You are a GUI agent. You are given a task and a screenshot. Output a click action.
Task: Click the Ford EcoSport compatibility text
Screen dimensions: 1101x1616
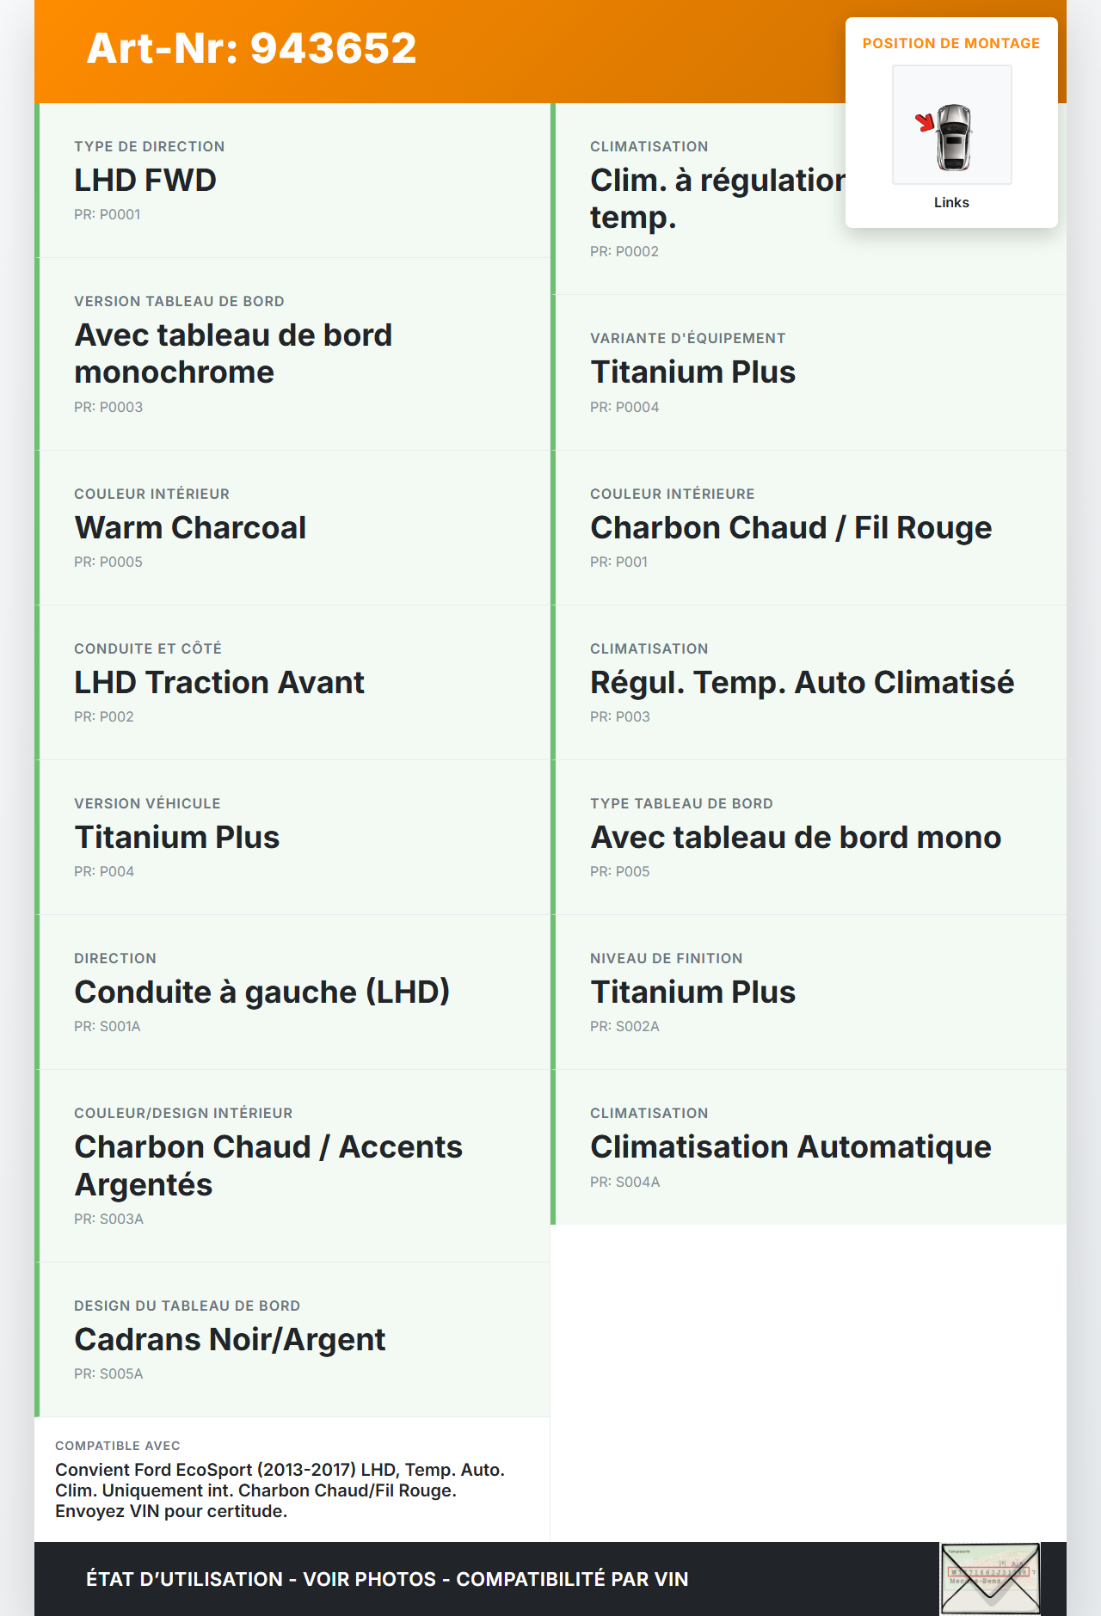coord(280,1490)
